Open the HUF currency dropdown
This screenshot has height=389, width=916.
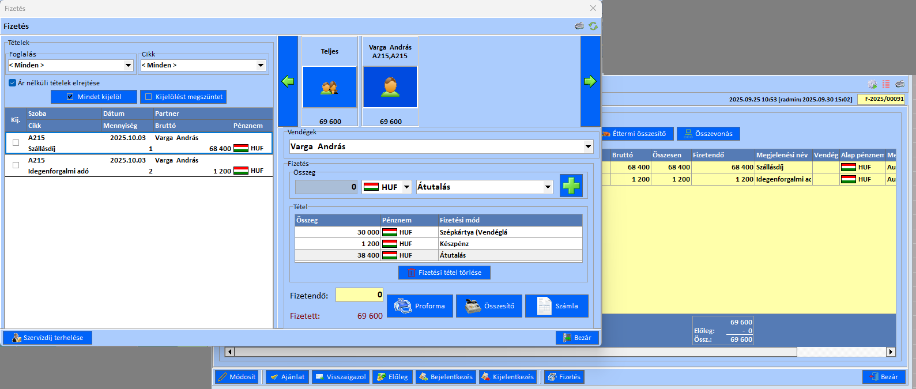[406, 187]
